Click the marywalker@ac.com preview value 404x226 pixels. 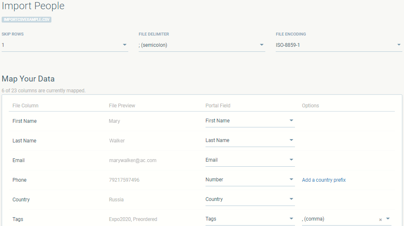[132, 160]
